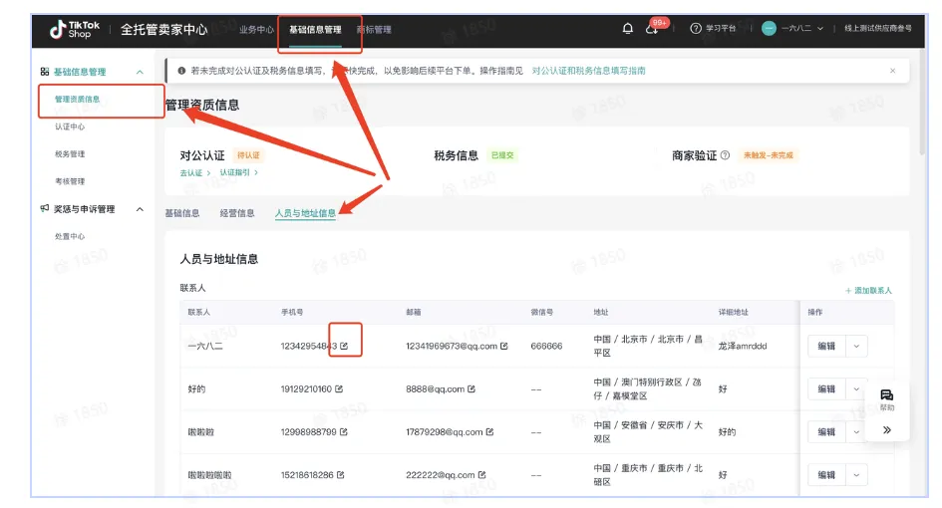Click the 基础信息管理 sidebar grid icon
The width and height of the screenshot is (942, 508).
click(x=45, y=72)
